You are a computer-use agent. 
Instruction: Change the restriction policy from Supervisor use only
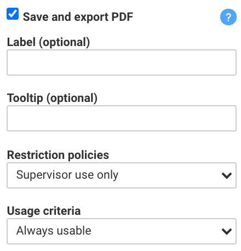point(122,175)
